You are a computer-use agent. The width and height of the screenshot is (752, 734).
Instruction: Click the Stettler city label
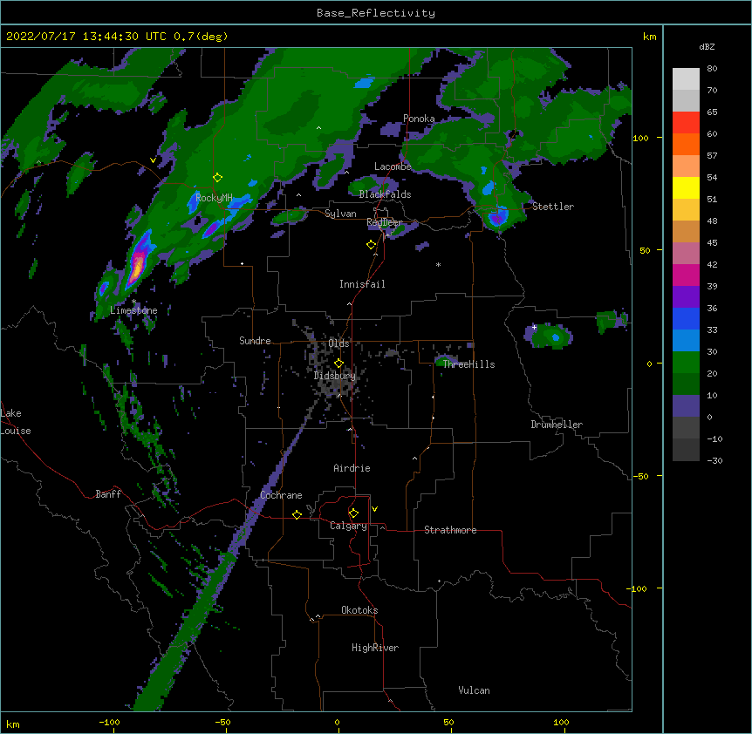coord(553,207)
